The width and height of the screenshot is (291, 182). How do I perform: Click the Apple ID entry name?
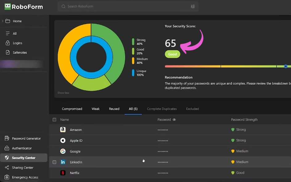76,141
